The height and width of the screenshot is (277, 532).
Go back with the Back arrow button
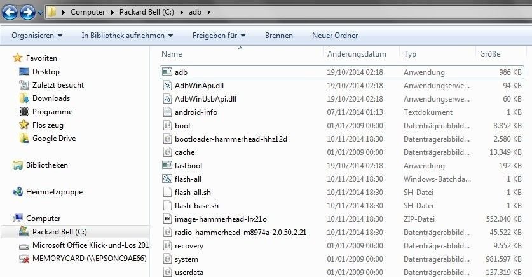(10, 12)
